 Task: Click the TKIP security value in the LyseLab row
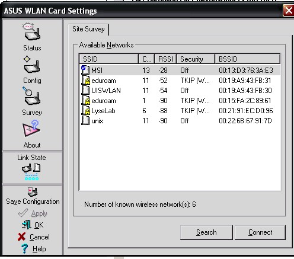[x=195, y=111]
